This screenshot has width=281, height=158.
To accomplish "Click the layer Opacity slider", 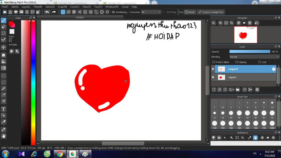I will 250,52.
